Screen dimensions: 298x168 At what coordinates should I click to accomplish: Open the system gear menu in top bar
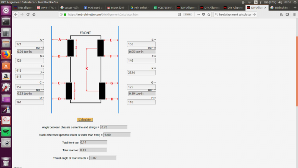coord(295,2)
